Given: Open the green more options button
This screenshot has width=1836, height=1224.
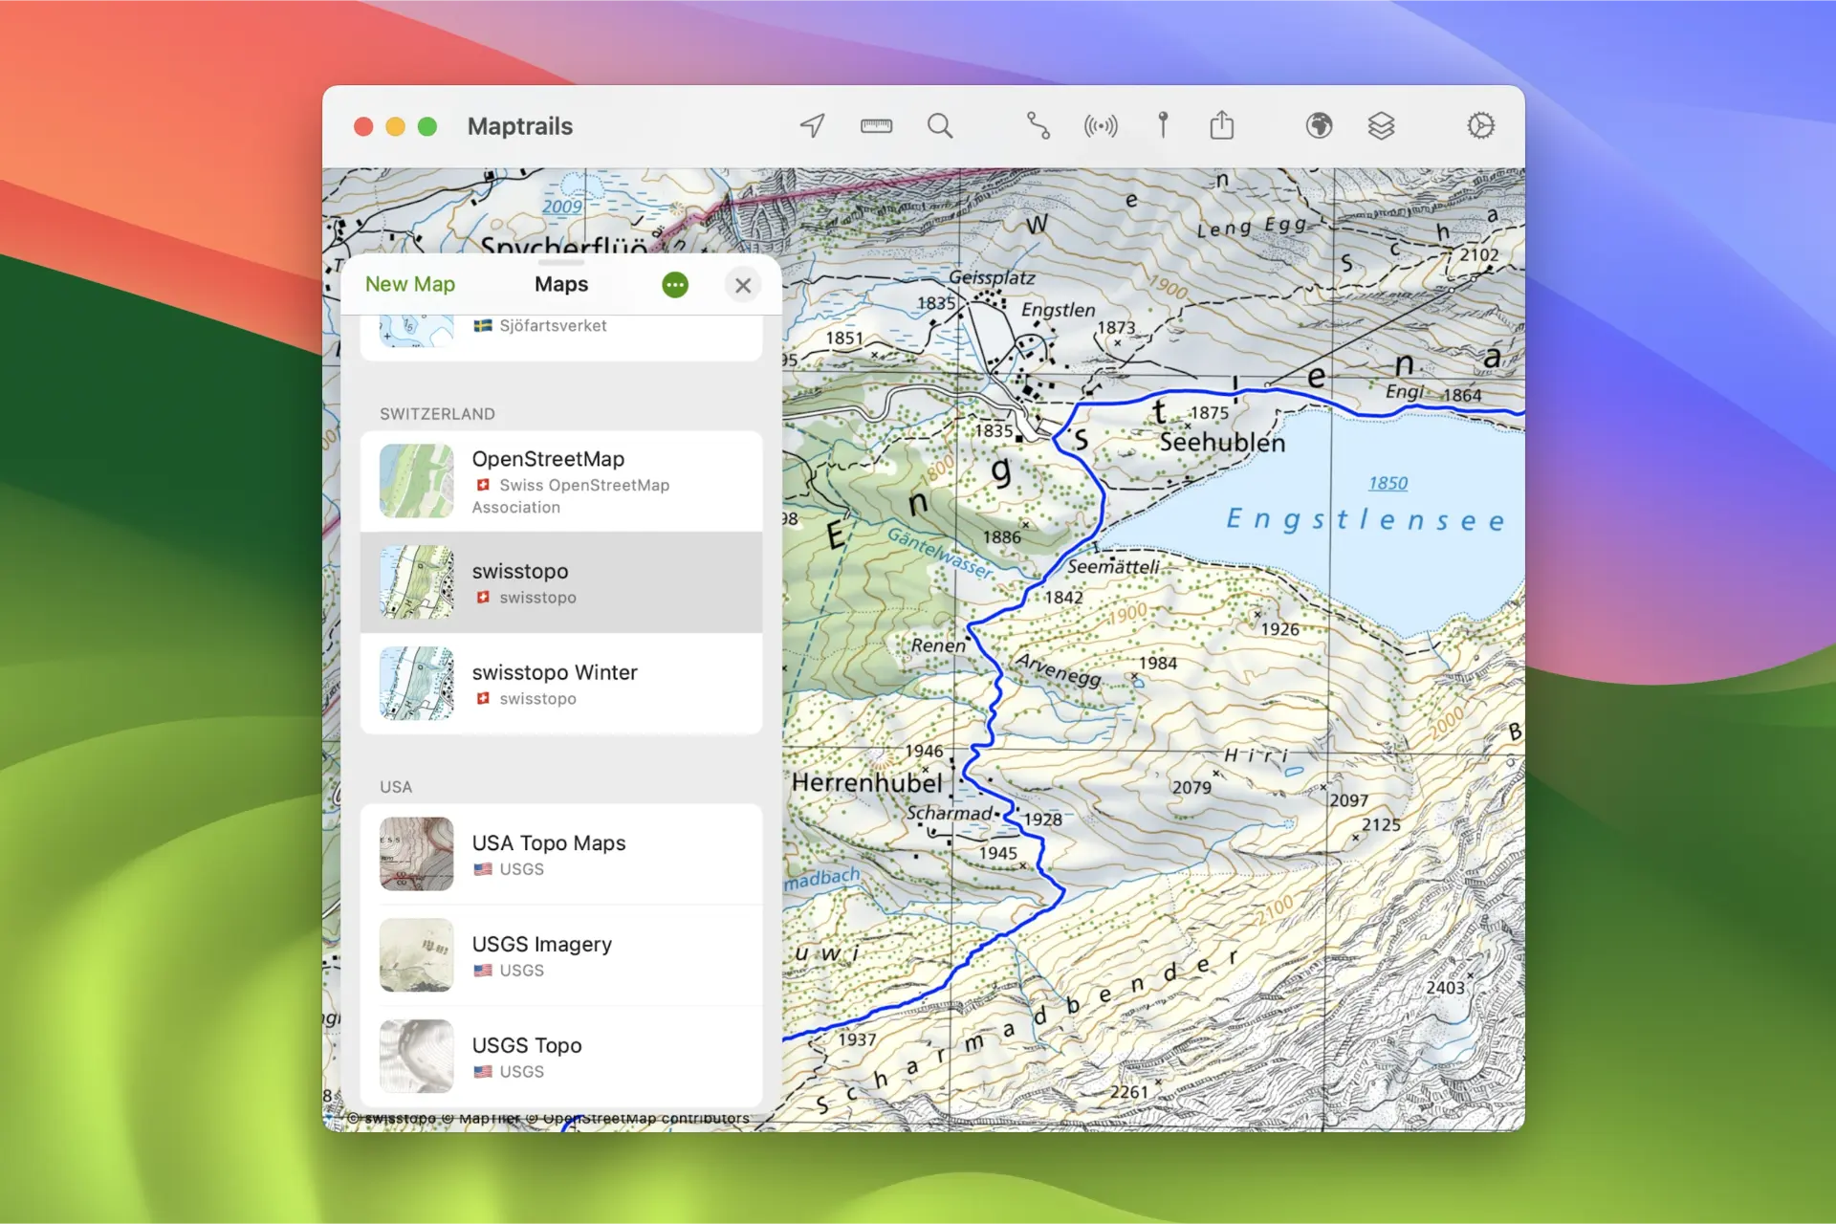Looking at the screenshot, I should pos(675,285).
